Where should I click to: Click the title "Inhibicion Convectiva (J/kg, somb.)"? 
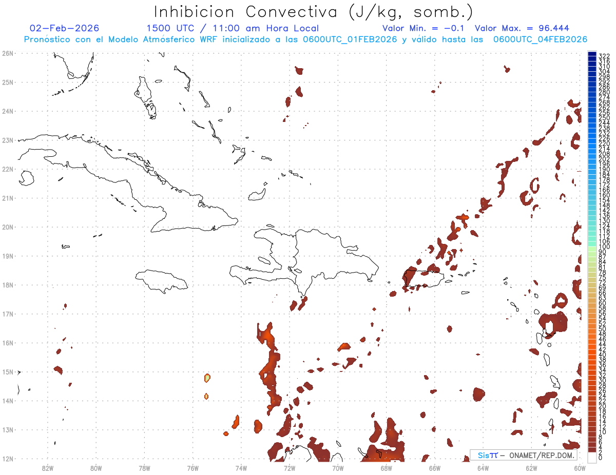tap(313, 12)
